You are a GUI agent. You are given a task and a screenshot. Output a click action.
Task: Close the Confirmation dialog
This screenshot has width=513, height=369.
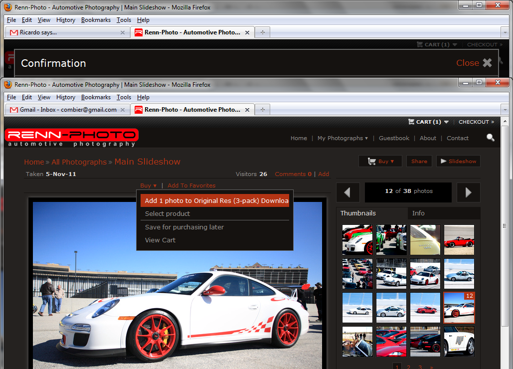[x=474, y=63]
